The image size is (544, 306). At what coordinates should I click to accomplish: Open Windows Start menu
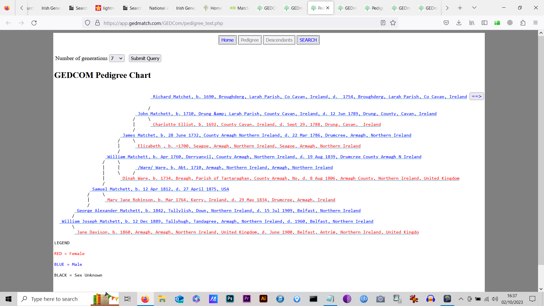point(8,299)
